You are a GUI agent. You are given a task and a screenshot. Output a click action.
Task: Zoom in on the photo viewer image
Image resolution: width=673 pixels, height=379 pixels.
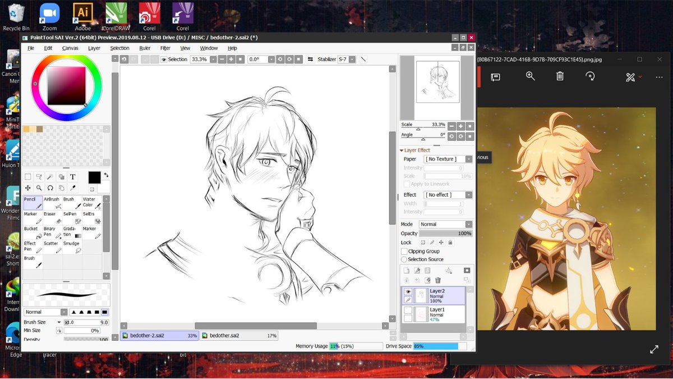pyautogui.click(x=530, y=76)
